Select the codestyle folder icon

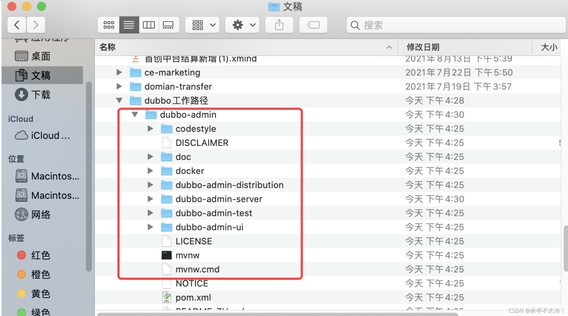(166, 129)
